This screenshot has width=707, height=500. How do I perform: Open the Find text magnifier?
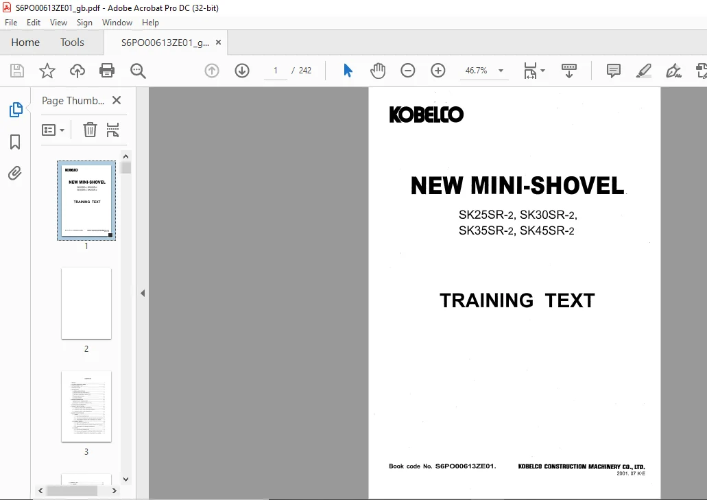point(138,71)
